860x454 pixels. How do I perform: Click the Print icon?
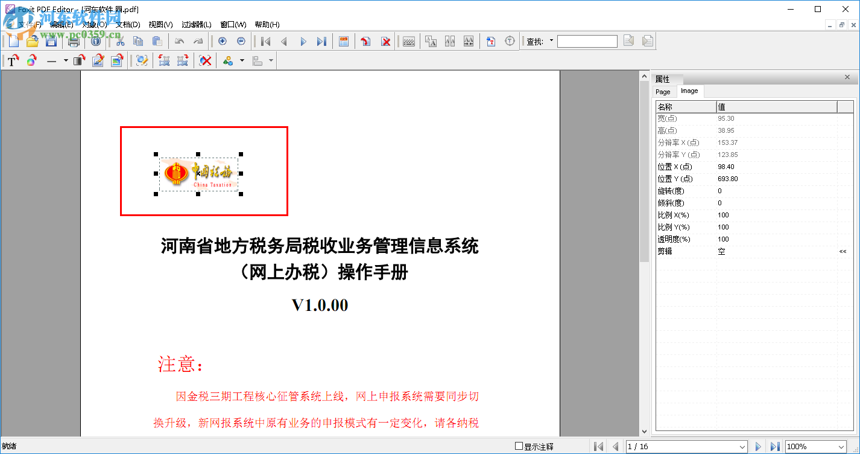(72, 40)
